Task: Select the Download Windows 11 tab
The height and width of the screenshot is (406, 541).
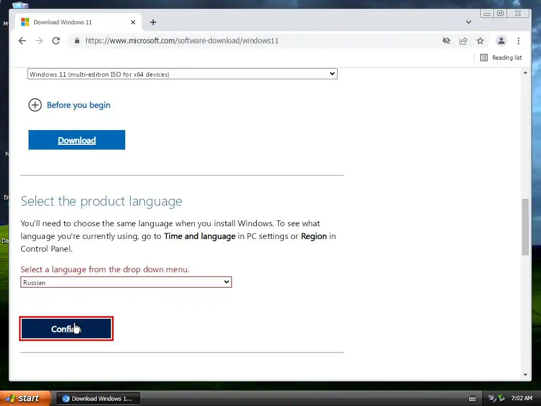Action: [78, 22]
